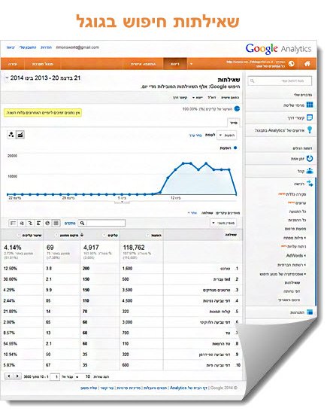This screenshot has width=327, height=414.
Task: Open the account selector arrow in orange bar
Action: [x=191, y=64]
